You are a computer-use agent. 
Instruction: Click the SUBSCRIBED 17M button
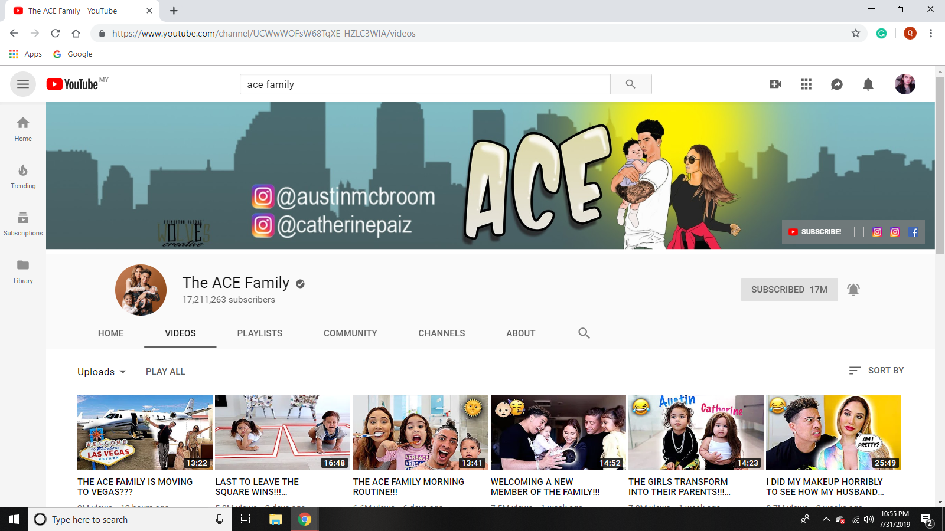pyautogui.click(x=790, y=290)
